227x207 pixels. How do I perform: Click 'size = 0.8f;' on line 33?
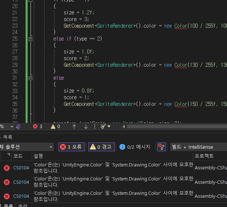coord(79,91)
